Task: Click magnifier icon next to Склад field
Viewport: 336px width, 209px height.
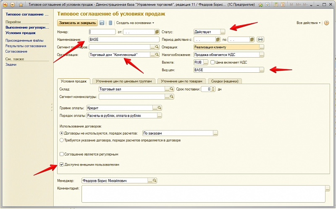Action: tap(172, 89)
